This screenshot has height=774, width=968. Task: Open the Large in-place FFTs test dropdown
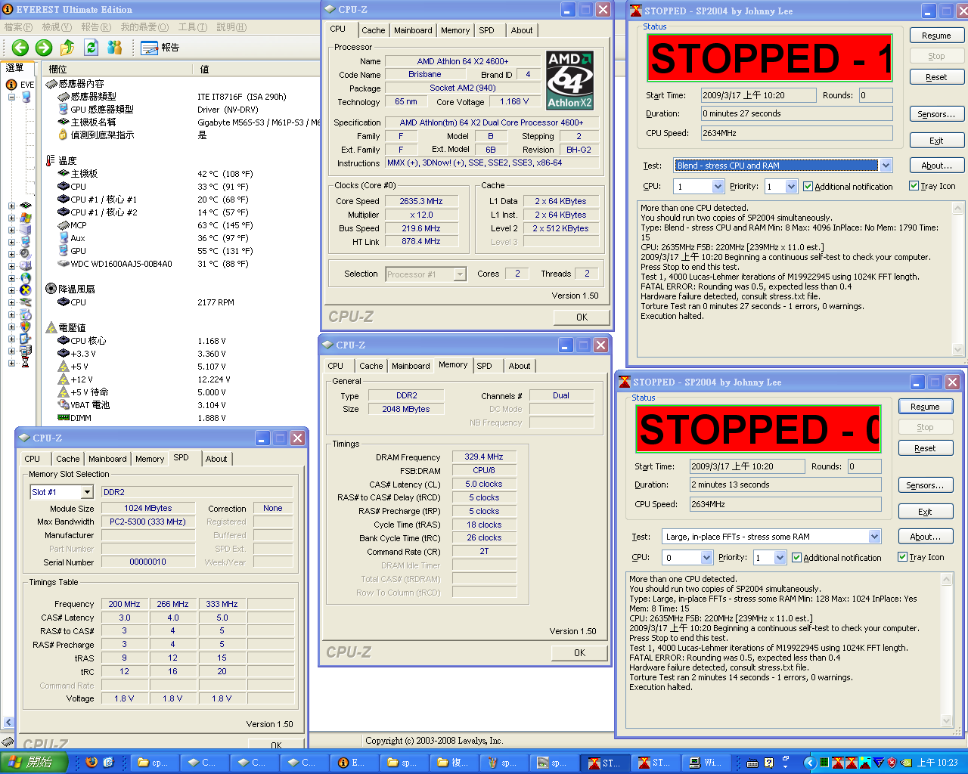coord(875,537)
